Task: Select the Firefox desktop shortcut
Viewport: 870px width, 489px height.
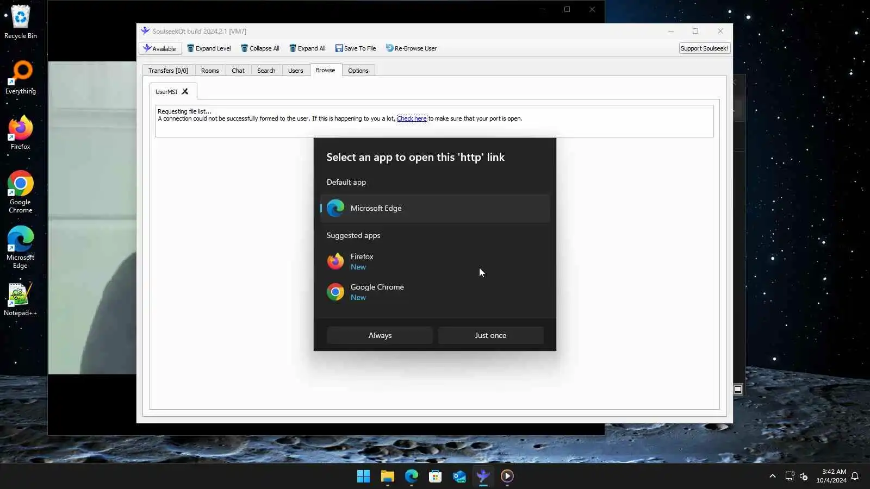Action: (x=21, y=133)
